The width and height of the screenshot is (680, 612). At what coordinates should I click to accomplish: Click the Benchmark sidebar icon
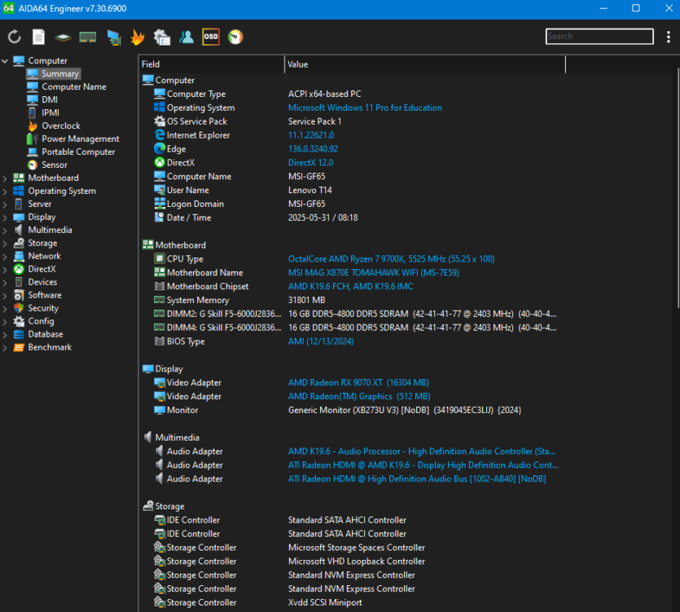click(19, 347)
